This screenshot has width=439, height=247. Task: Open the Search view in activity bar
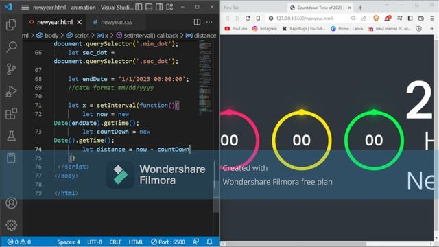(11, 47)
